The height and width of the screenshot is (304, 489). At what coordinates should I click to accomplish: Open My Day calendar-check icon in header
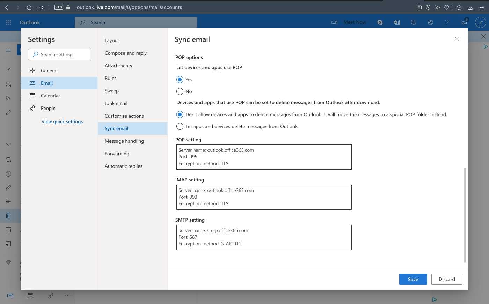[x=414, y=22]
